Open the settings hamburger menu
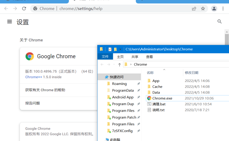The height and width of the screenshot is (141, 229). click(x=9, y=22)
